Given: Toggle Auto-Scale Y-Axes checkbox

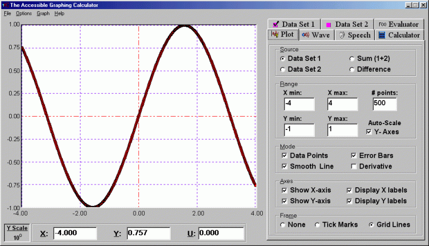Looking at the screenshot, I should pyautogui.click(x=369, y=132).
